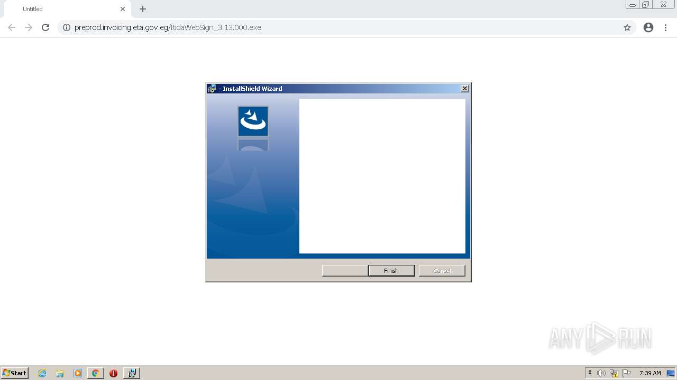The width and height of the screenshot is (677, 380).
Task: Minimize the Chrome window
Action: [633, 5]
